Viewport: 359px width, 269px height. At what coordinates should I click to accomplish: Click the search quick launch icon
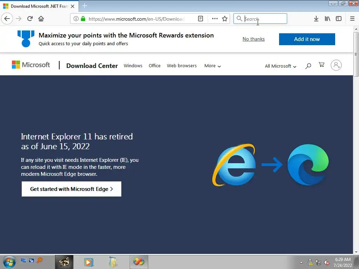pyautogui.click(x=40, y=260)
